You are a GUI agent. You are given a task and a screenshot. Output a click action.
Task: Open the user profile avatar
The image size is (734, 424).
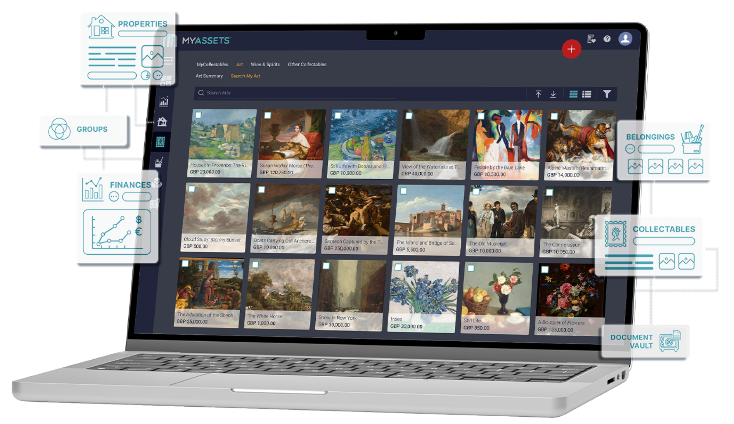[625, 38]
